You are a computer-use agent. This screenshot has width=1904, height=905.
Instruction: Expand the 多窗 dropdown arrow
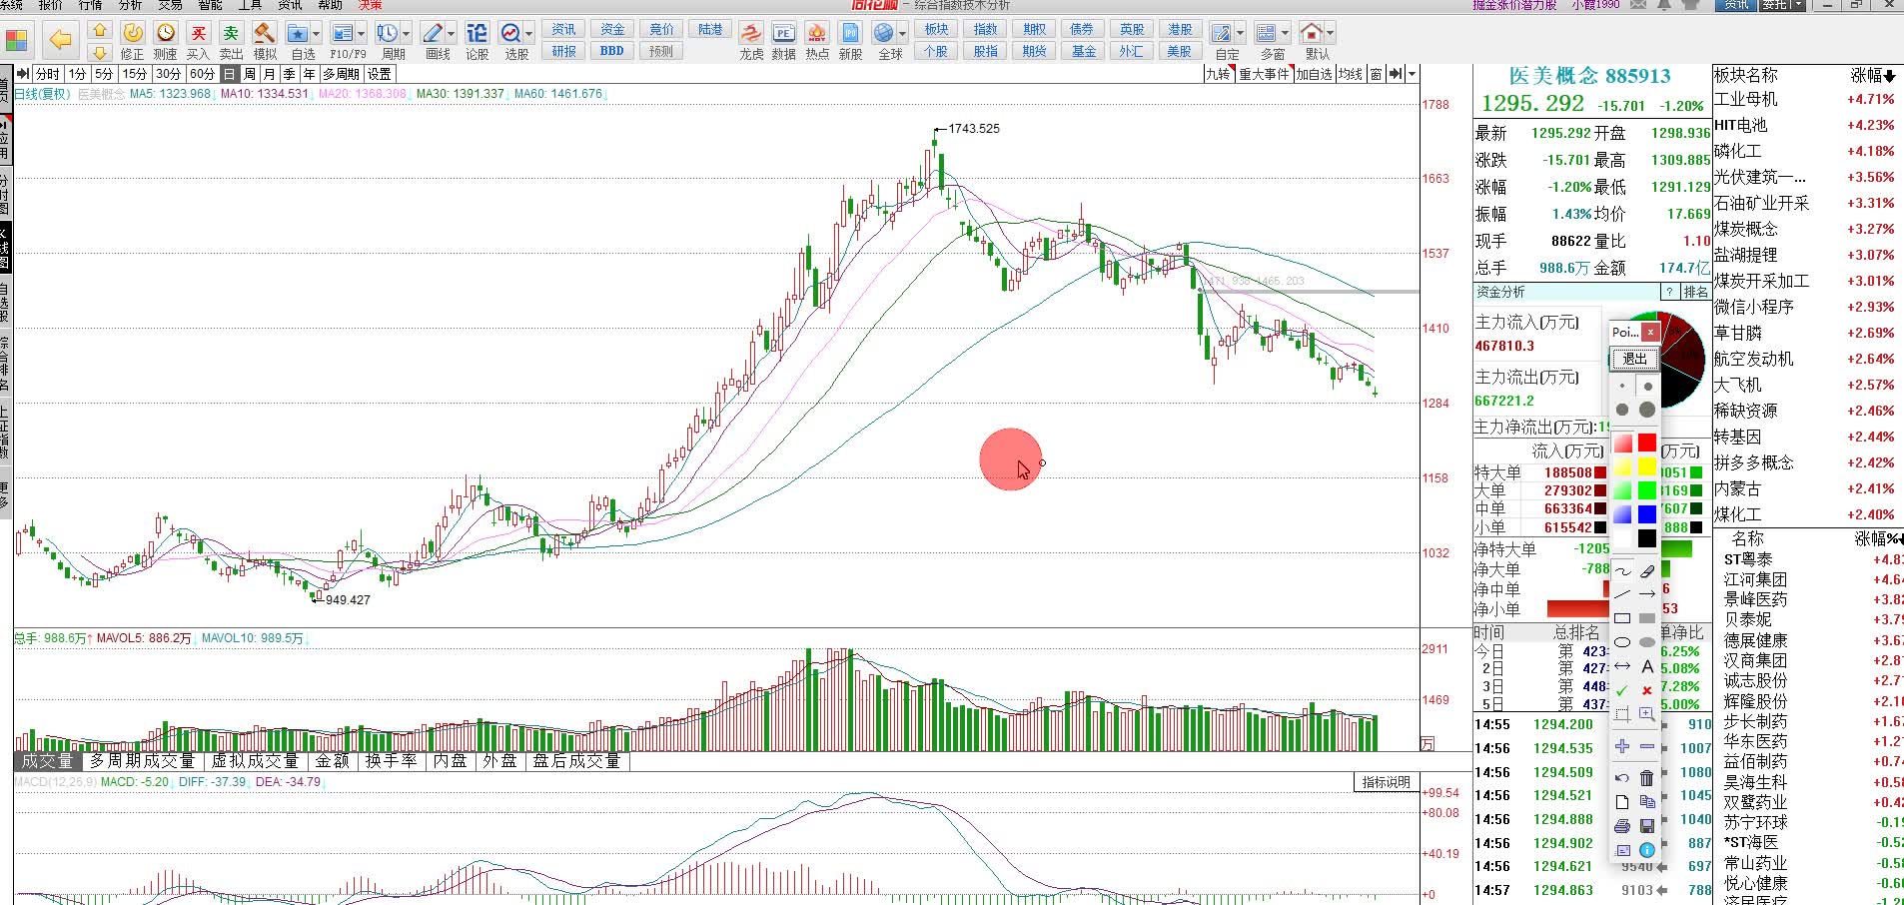tap(1285, 34)
